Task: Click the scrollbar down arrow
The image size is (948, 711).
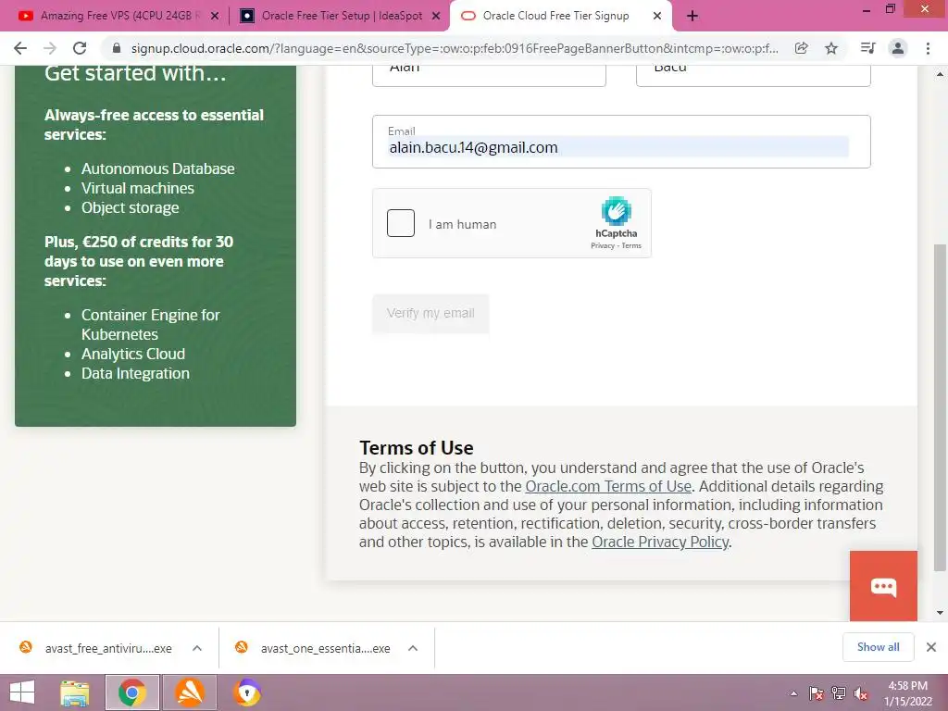Action: pyautogui.click(x=940, y=613)
